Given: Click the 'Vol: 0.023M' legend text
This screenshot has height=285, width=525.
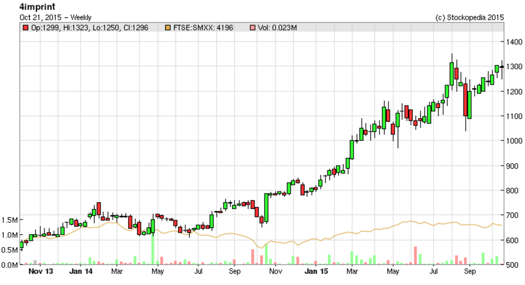Looking at the screenshot, I should [277, 28].
